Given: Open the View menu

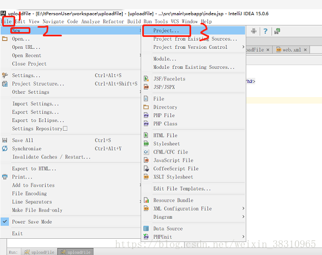Looking at the screenshot, I should click(x=34, y=22).
